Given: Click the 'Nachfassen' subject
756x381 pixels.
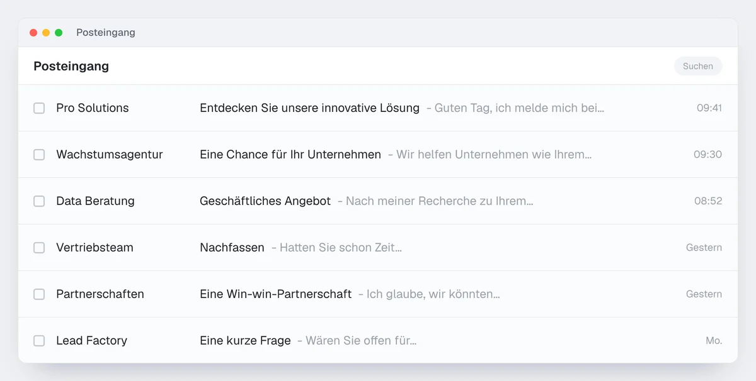Looking at the screenshot, I should [232, 248].
